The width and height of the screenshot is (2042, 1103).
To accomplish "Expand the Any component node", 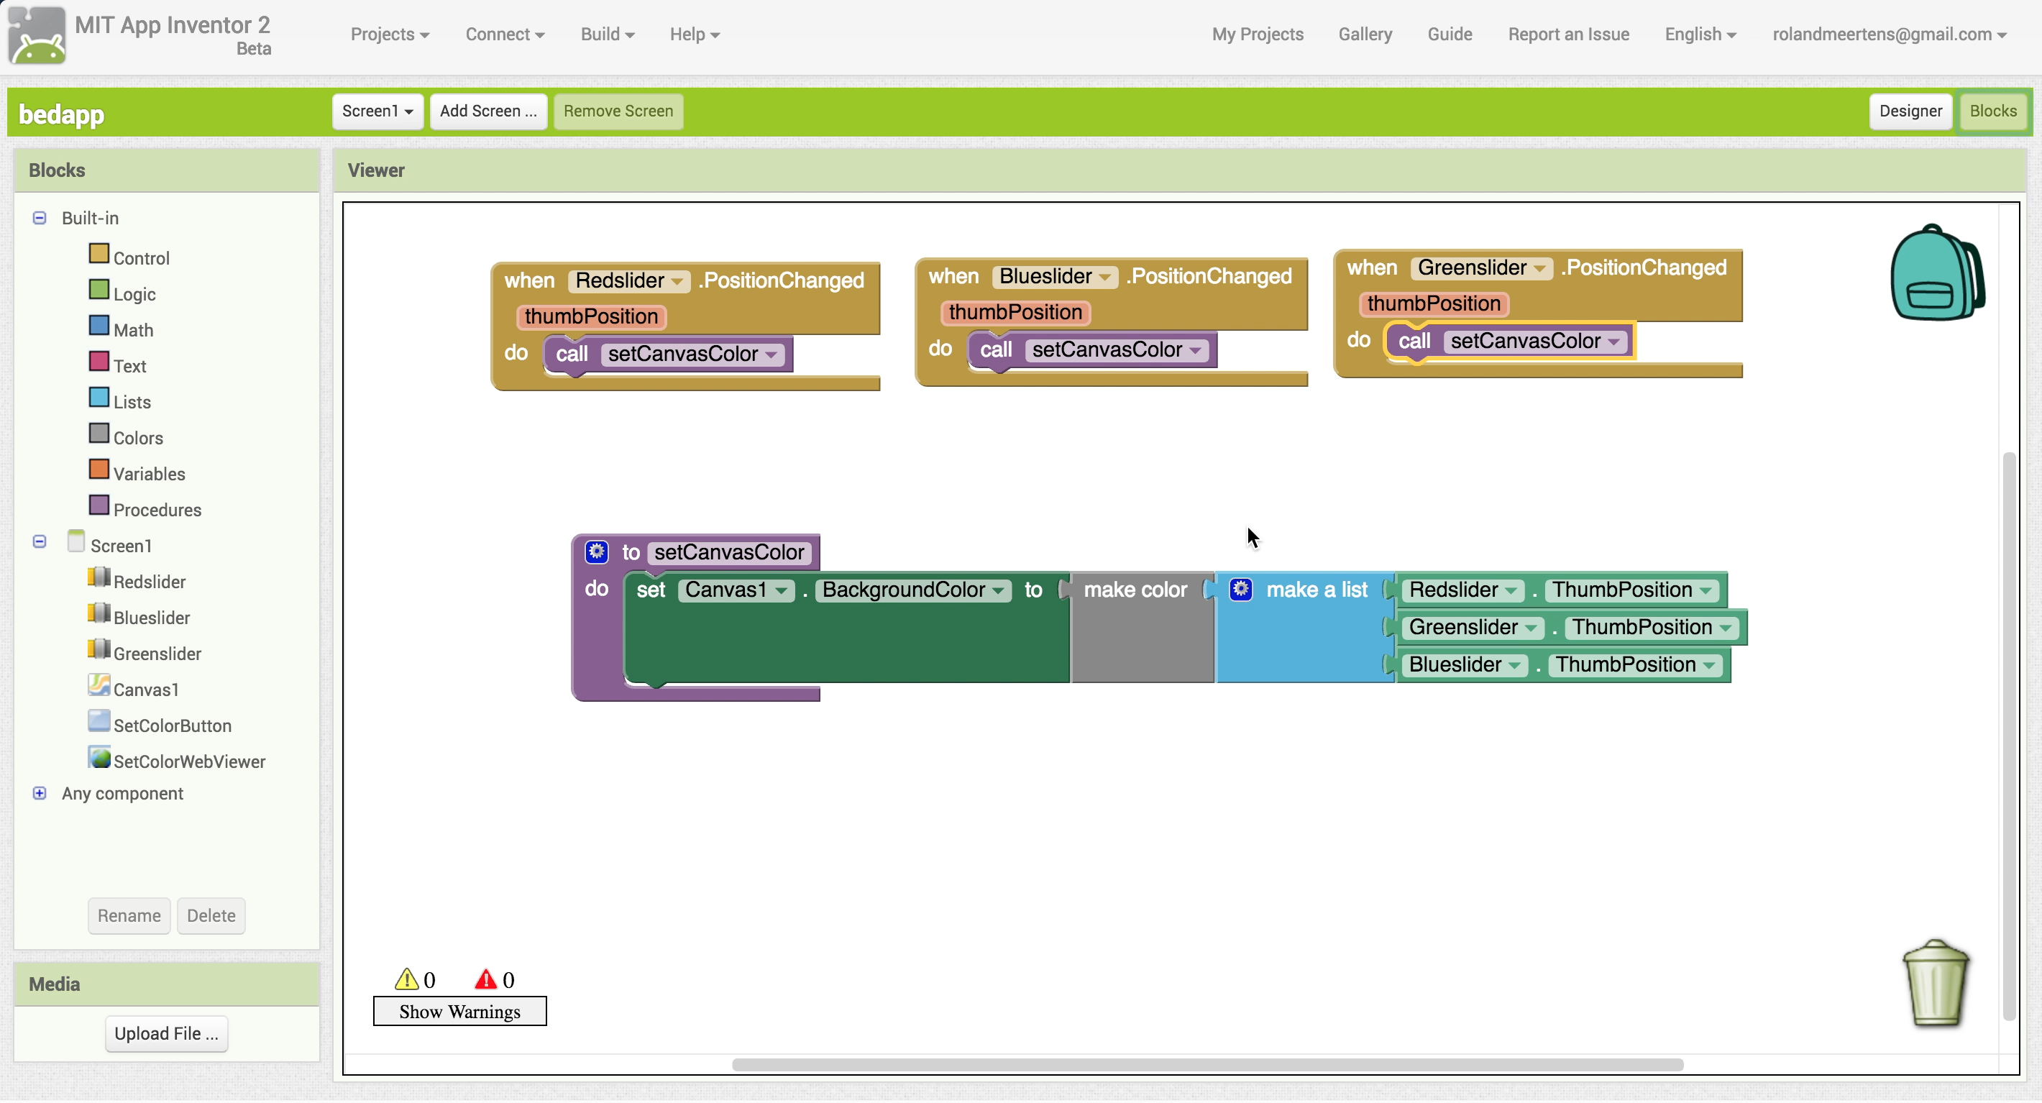I will tap(40, 794).
